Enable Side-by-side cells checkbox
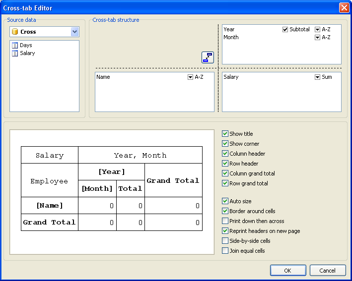Viewport: 352px width, 281px height. [x=225, y=241]
